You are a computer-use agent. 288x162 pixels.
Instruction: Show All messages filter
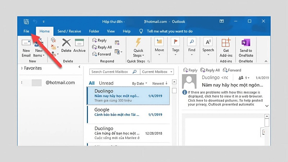tap(92, 83)
